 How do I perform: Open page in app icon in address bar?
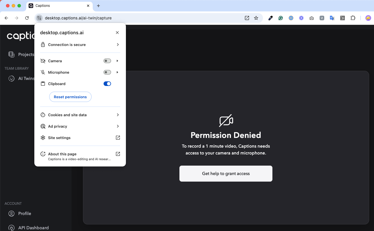coord(247,18)
